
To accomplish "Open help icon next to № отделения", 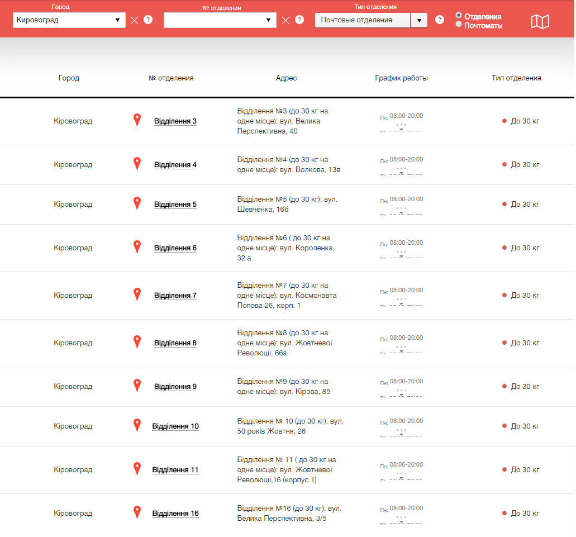I will click(299, 20).
